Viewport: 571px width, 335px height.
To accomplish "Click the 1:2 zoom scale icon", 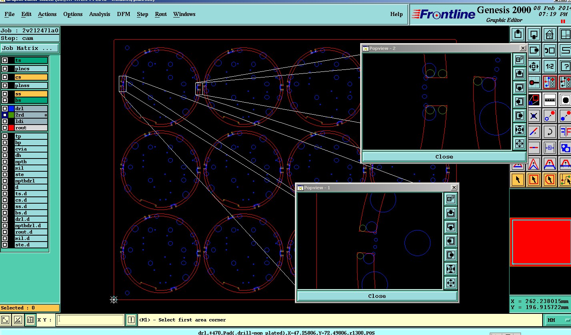I will [x=549, y=67].
